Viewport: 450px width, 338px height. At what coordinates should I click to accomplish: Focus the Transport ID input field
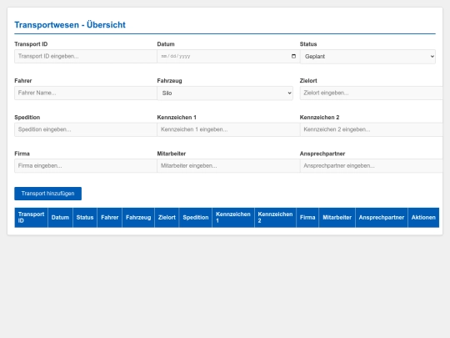pyautogui.click(x=86, y=57)
